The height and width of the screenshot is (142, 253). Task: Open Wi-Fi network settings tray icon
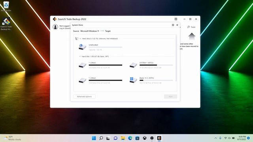point(226,138)
